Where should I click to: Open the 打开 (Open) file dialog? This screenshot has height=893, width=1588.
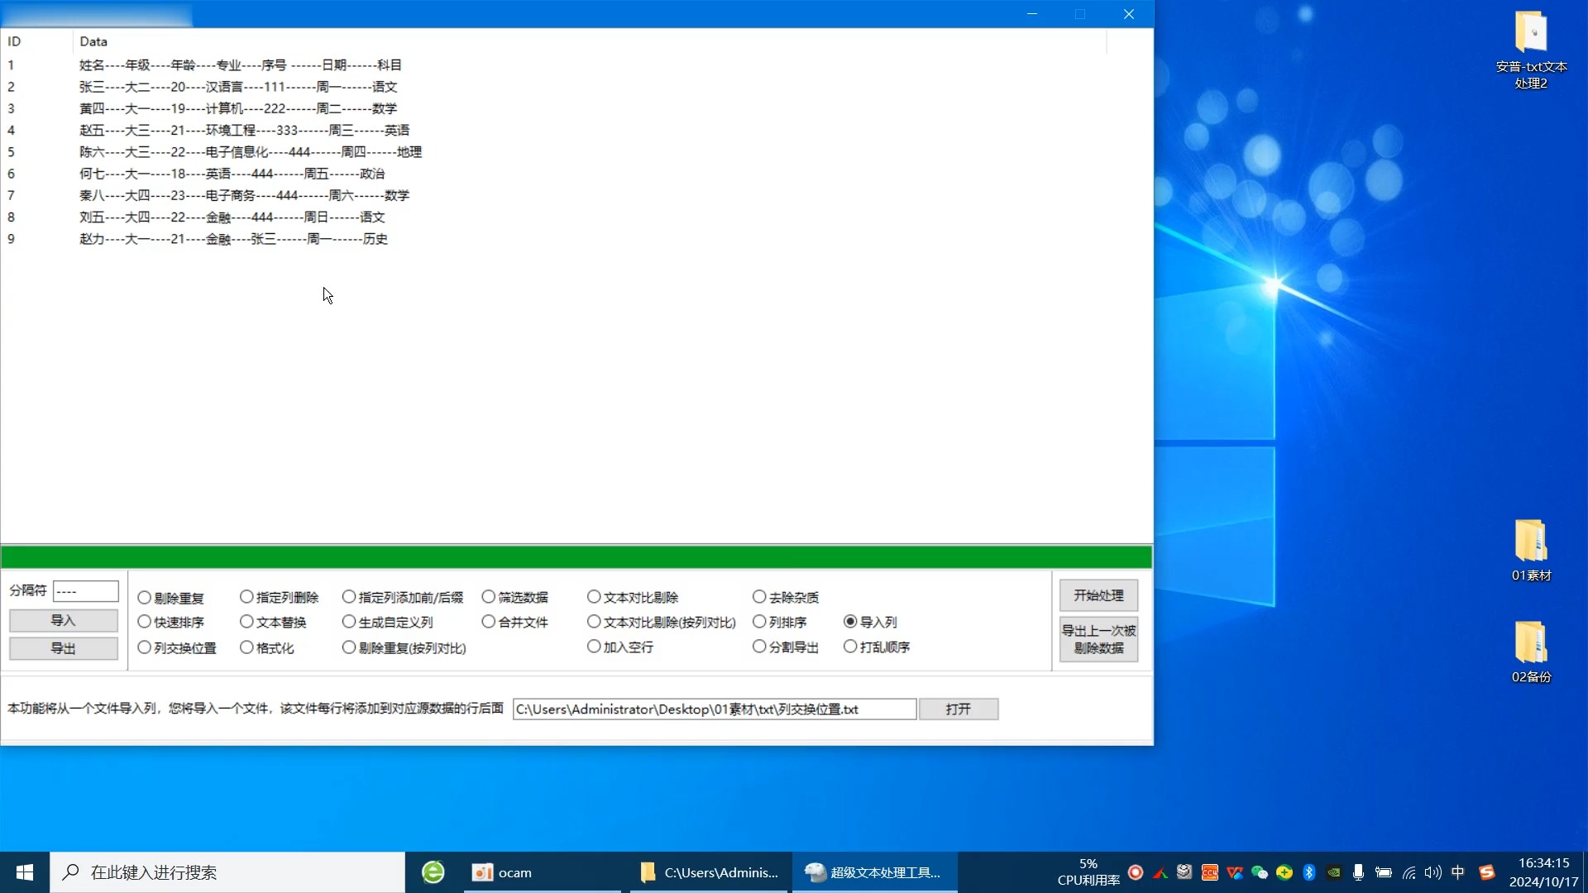pyautogui.click(x=959, y=709)
